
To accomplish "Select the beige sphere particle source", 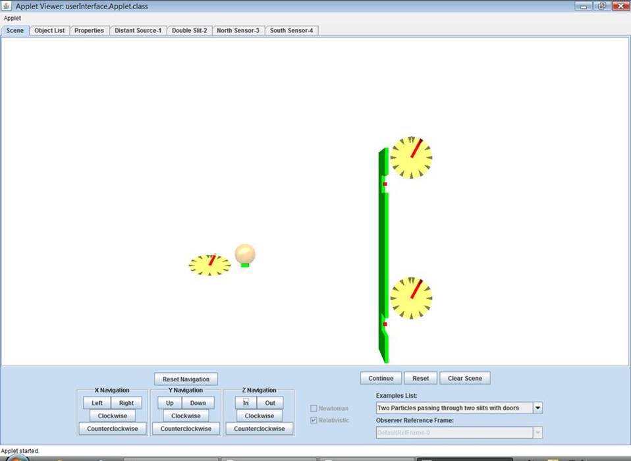I will click(245, 254).
